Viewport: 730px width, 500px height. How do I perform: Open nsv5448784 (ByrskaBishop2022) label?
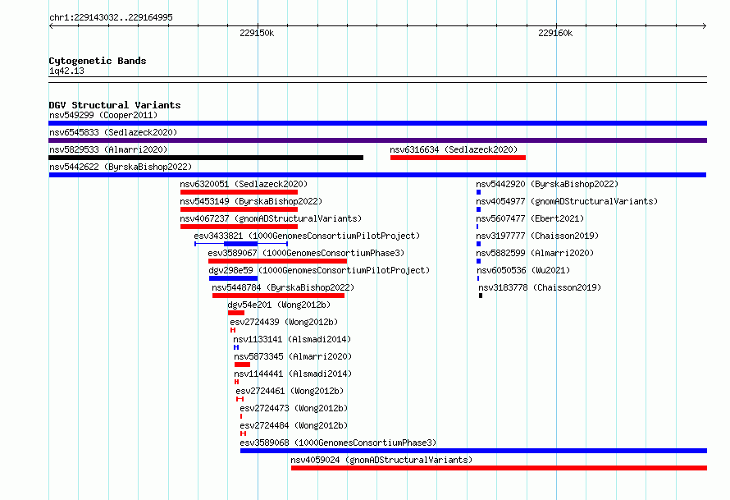(x=283, y=287)
